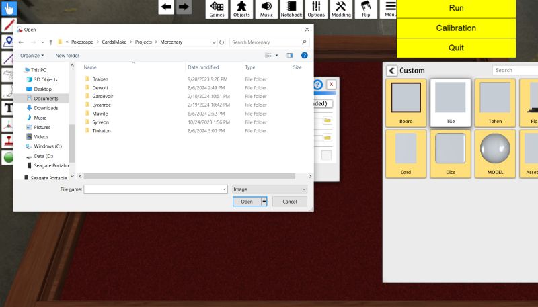Click the Change your view icon
Viewport: 538px width, 307px height.
268,56
